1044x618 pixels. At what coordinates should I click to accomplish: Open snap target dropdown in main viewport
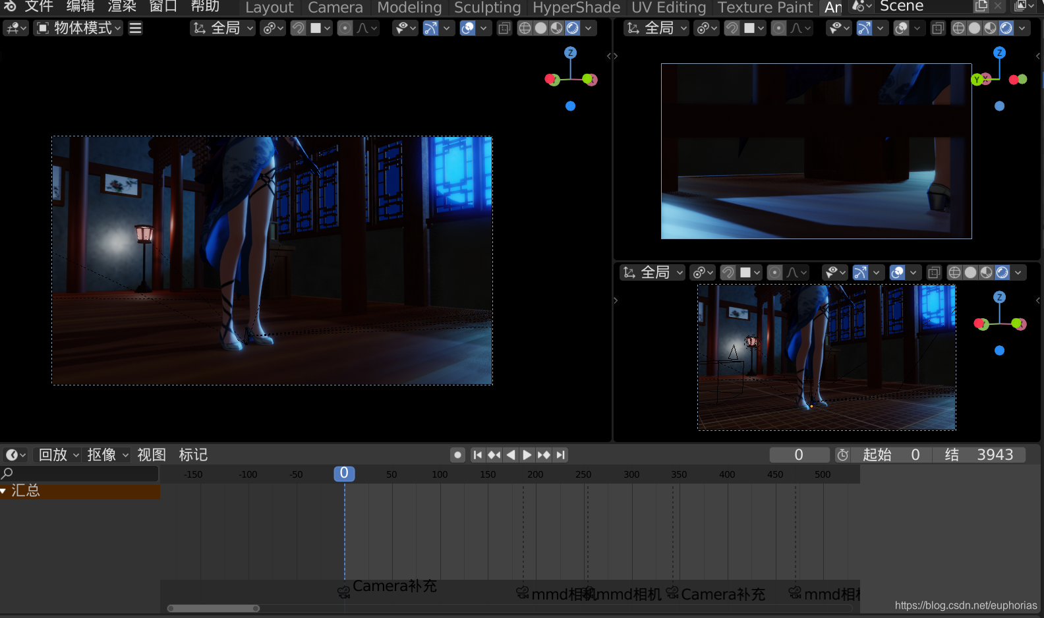tap(320, 28)
